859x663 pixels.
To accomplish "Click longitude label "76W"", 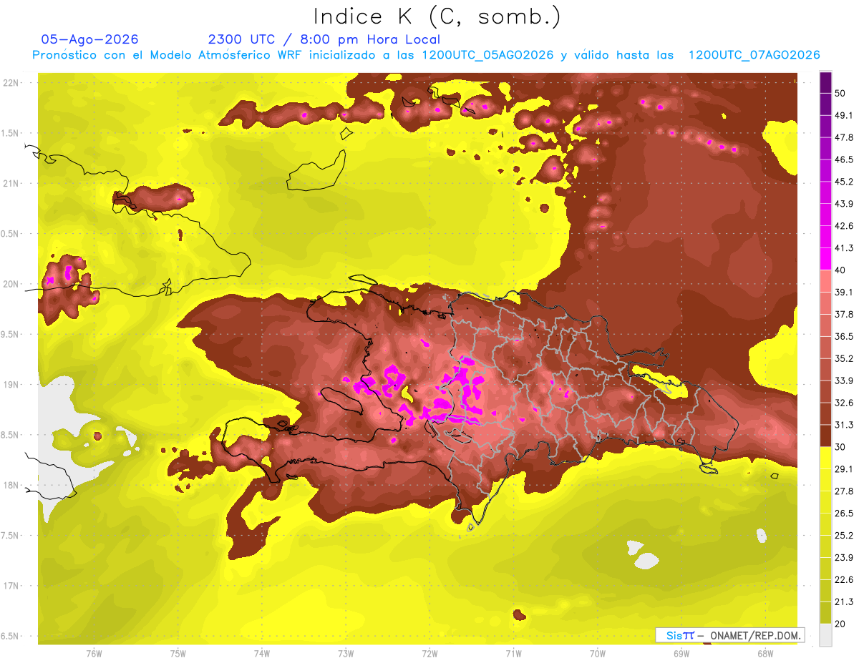I will (x=94, y=654).
